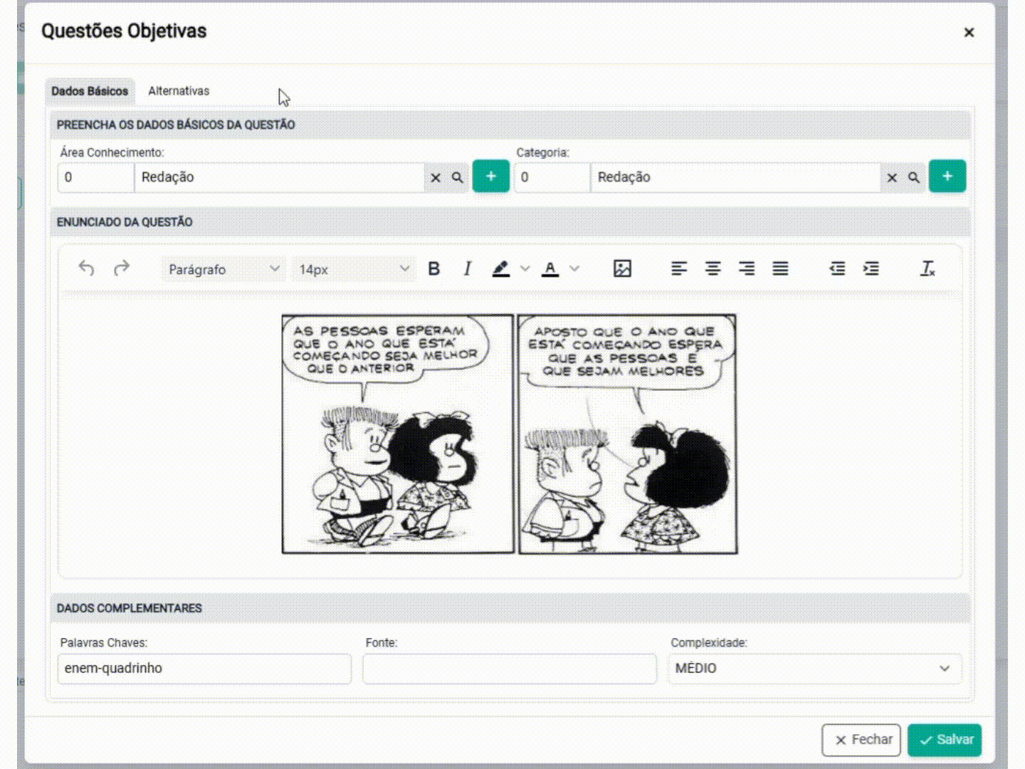Viewport: 1025px width, 769px height.
Task: Open the Complexidade dropdown showing MÉDIO
Action: click(814, 669)
